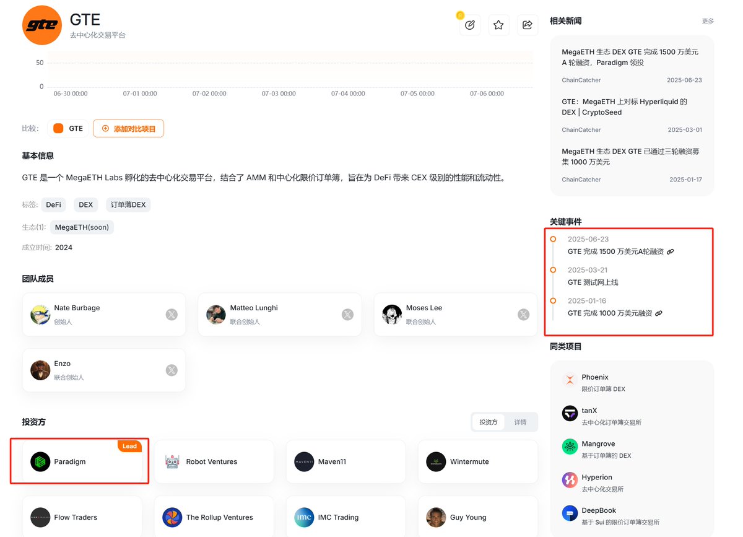This screenshot has height=537, width=743.
Task: Click the DeepBook project icon
Action: coord(570,513)
